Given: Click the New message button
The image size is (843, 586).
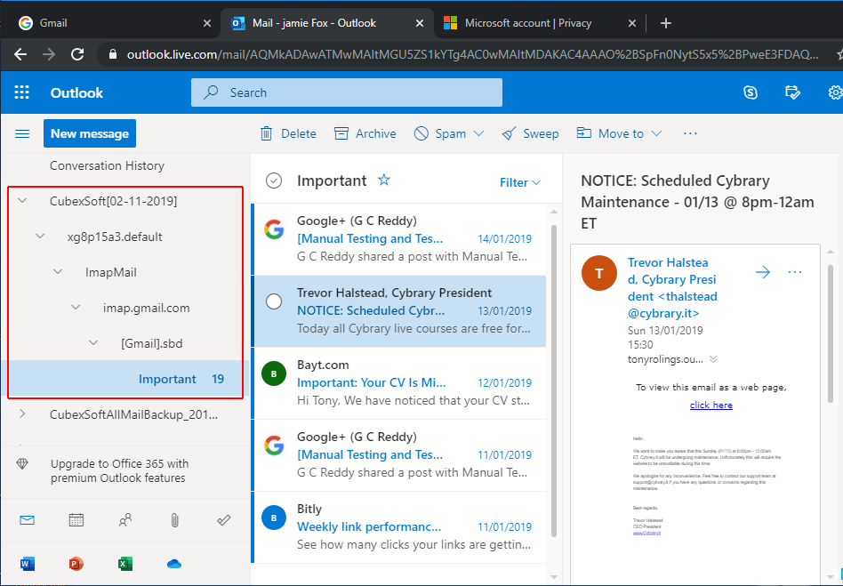Looking at the screenshot, I should [x=90, y=133].
